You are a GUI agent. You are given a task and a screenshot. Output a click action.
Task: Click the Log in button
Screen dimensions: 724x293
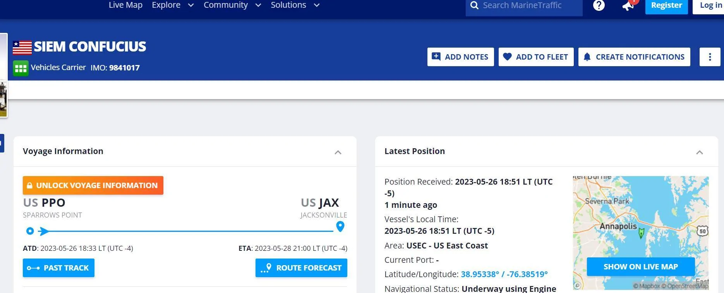click(x=709, y=6)
